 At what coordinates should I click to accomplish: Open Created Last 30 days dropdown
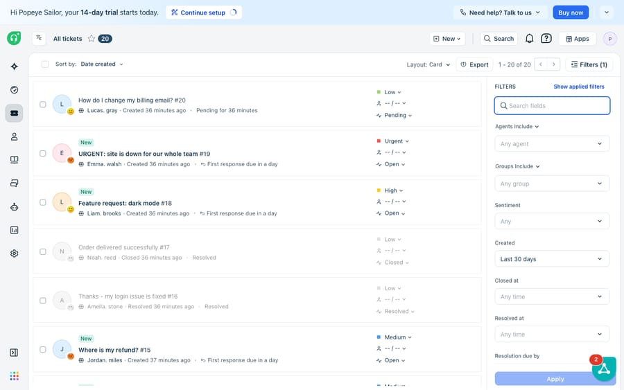click(552, 259)
